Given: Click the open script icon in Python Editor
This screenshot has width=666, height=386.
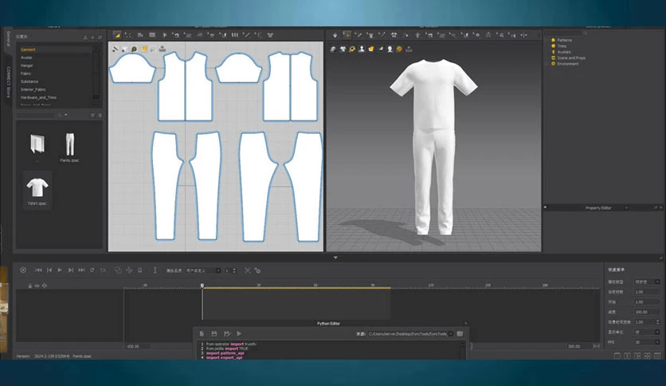Looking at the screenshot, I should 227,333.
